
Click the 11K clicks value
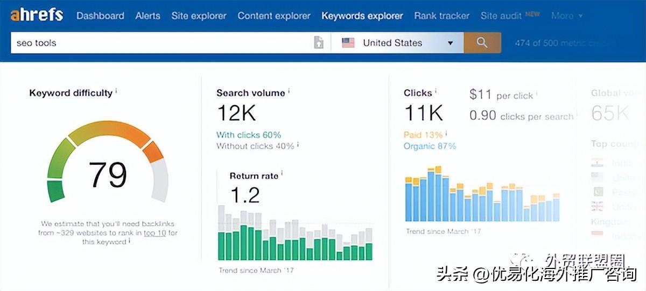click(423, 113)
